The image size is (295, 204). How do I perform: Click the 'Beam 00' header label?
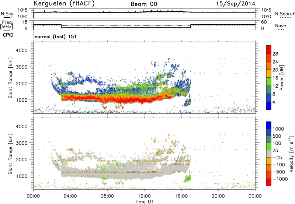[x=144, y=4]
